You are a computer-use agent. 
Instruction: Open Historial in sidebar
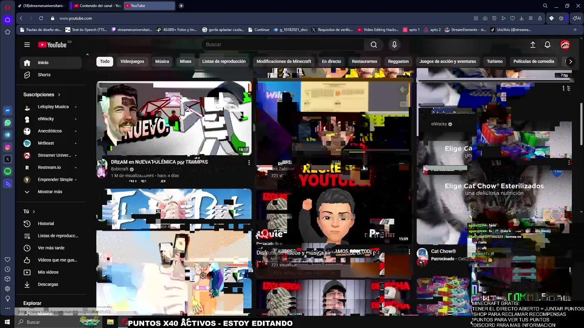click(x=51, y=224)
